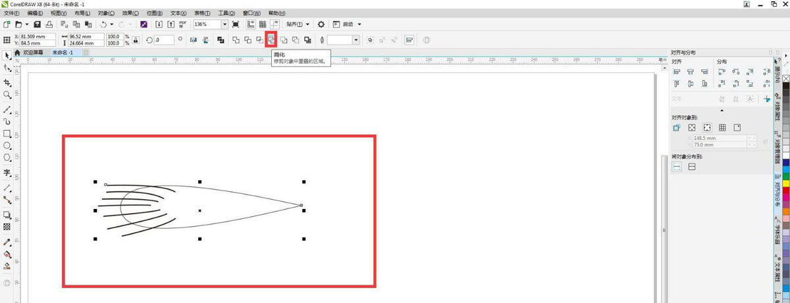Select the Ellipse tool in the toolbox

point(7,146)
